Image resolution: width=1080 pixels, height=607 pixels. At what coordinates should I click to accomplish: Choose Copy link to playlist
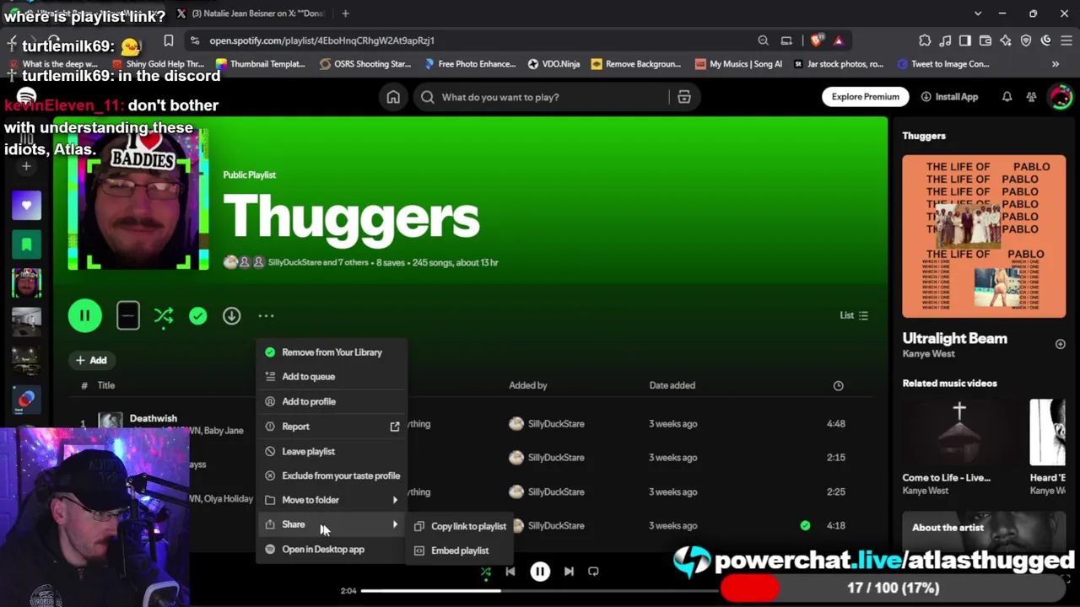click(461, 526)
